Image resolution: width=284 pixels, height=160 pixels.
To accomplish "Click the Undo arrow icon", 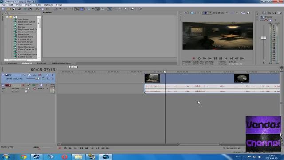I will click(55, 9).
